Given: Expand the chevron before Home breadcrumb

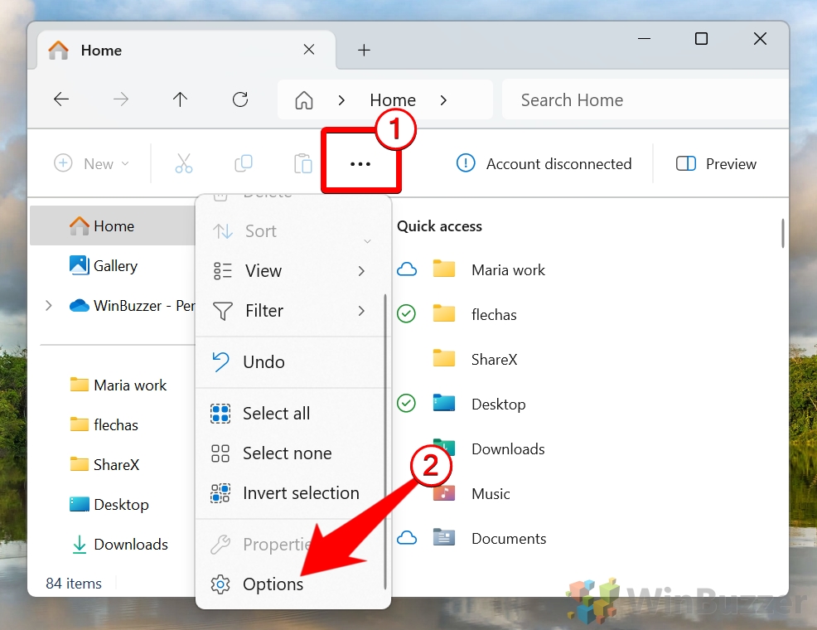Looking at the screenshot, I should 342,100.
